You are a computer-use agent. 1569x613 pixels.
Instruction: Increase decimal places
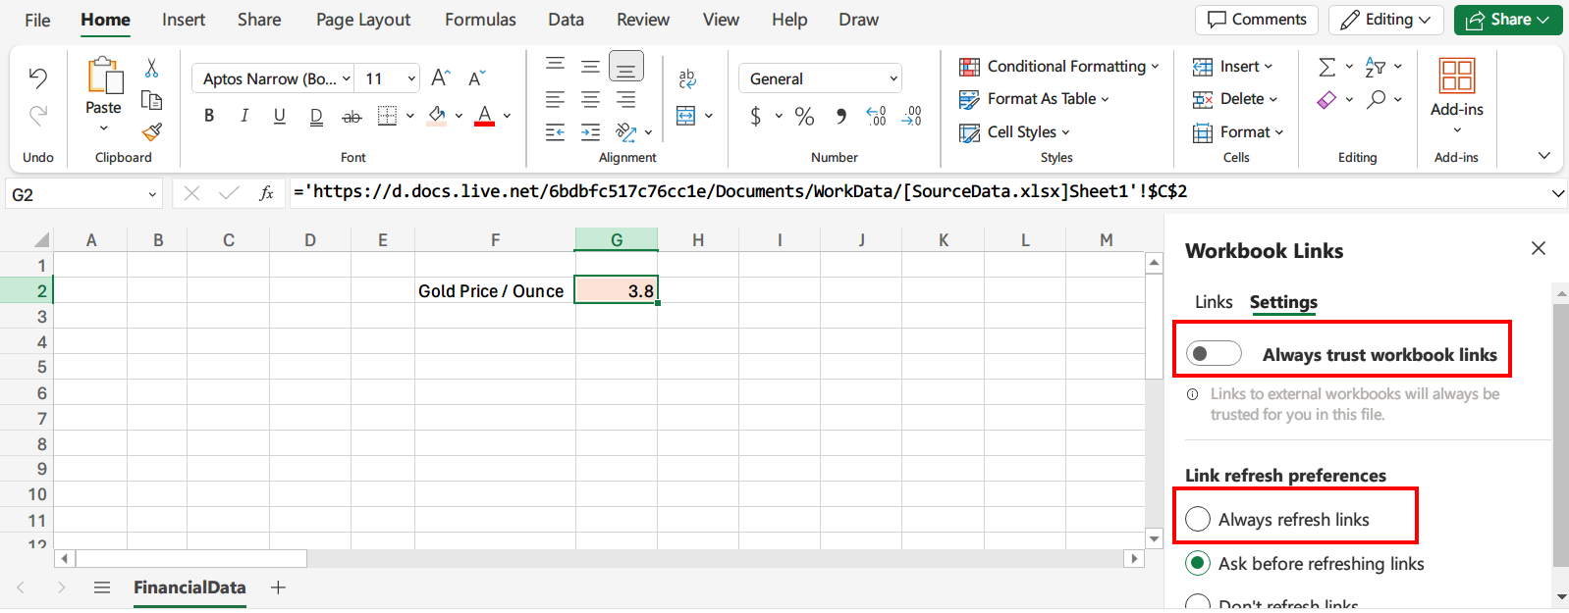click(877, 117)
